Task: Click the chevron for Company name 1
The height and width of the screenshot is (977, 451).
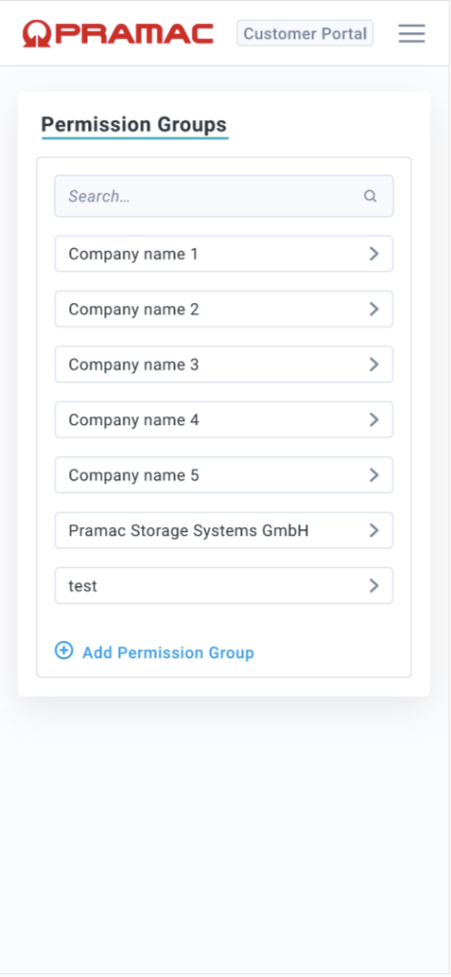Action: [x=373, y=254]
